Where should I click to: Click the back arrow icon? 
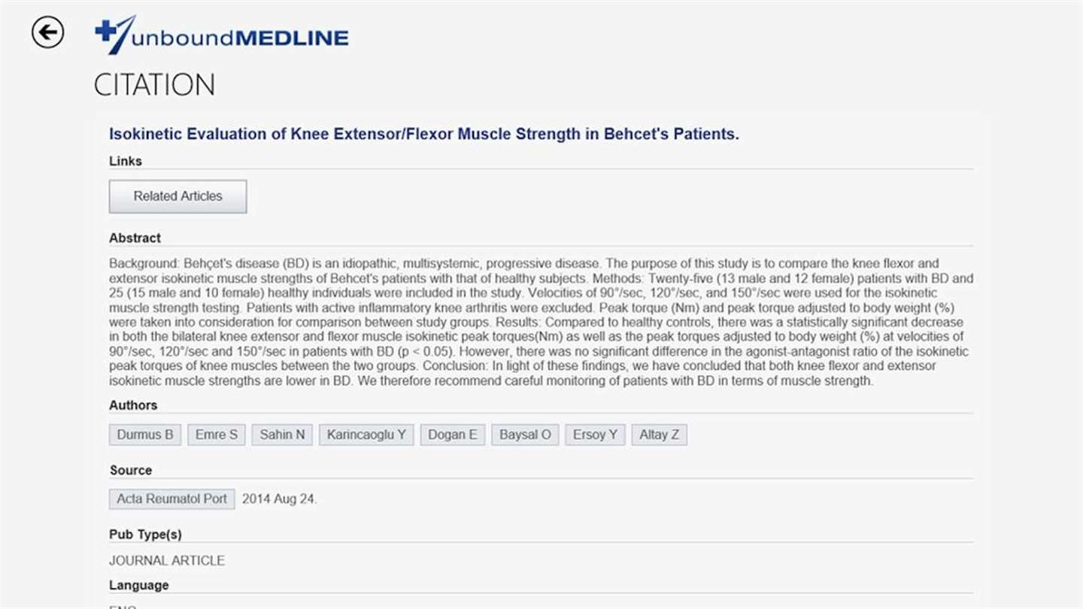47,32
